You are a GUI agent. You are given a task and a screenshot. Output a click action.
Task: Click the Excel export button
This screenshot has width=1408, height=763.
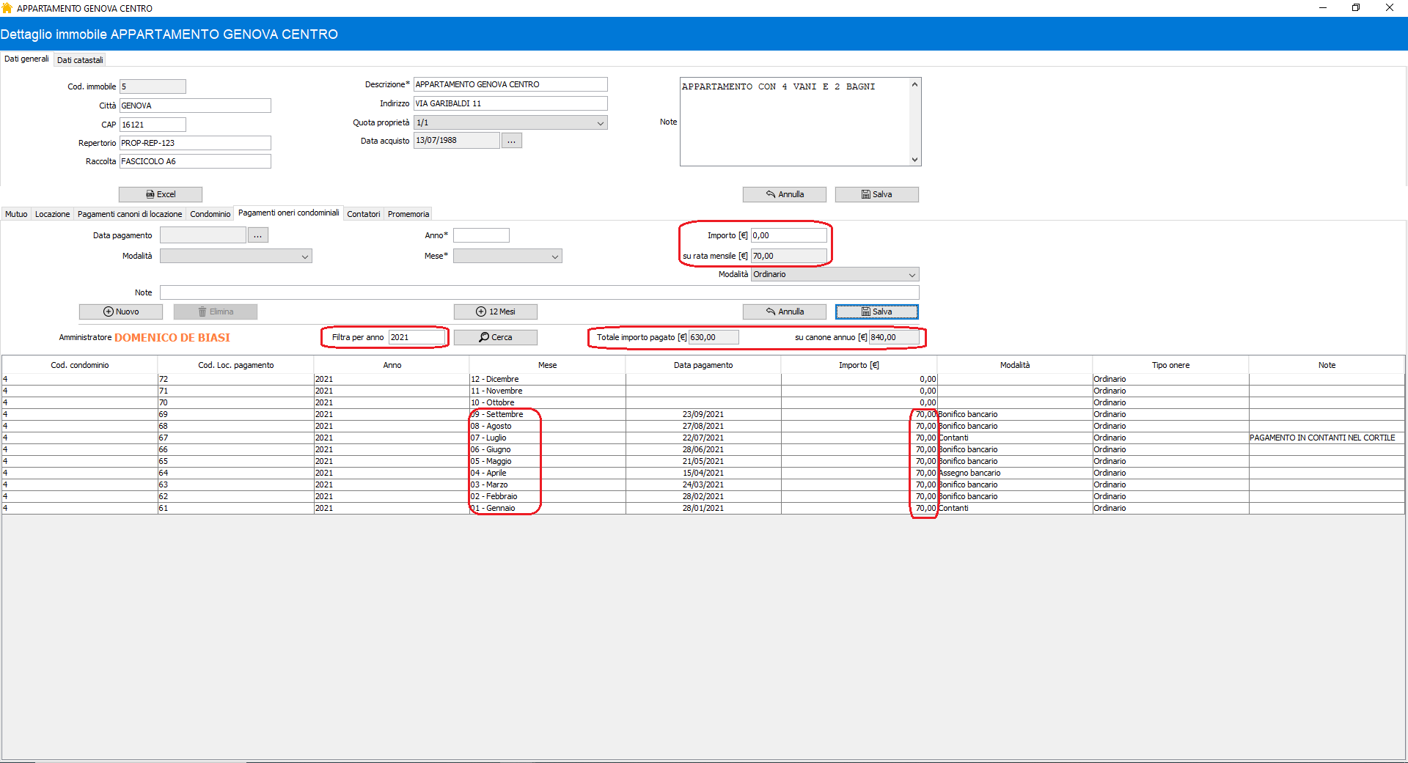pyautogui.click(x=161, y=194)
